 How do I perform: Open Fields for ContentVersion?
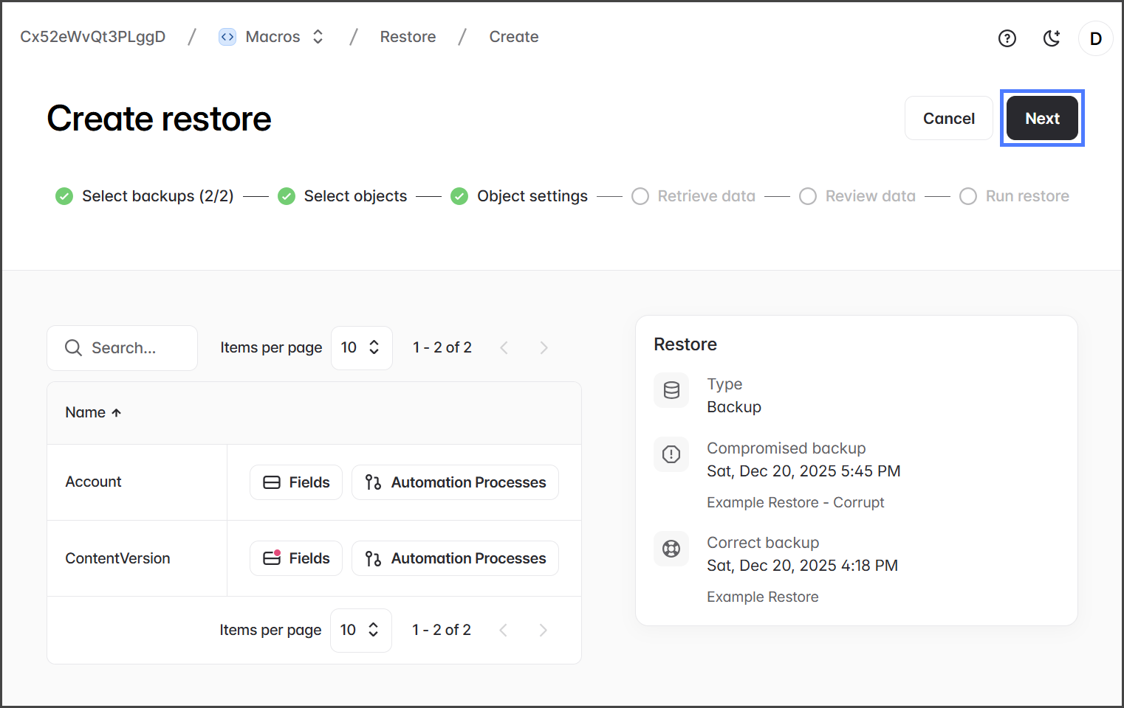click(x=296, y=558)
